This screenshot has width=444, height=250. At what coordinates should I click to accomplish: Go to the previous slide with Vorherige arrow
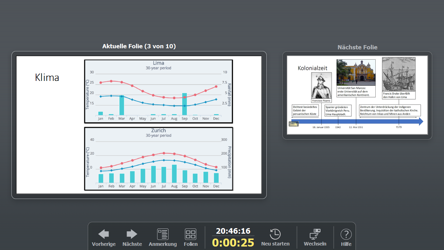pyautogui.click(x=104, y=237)
